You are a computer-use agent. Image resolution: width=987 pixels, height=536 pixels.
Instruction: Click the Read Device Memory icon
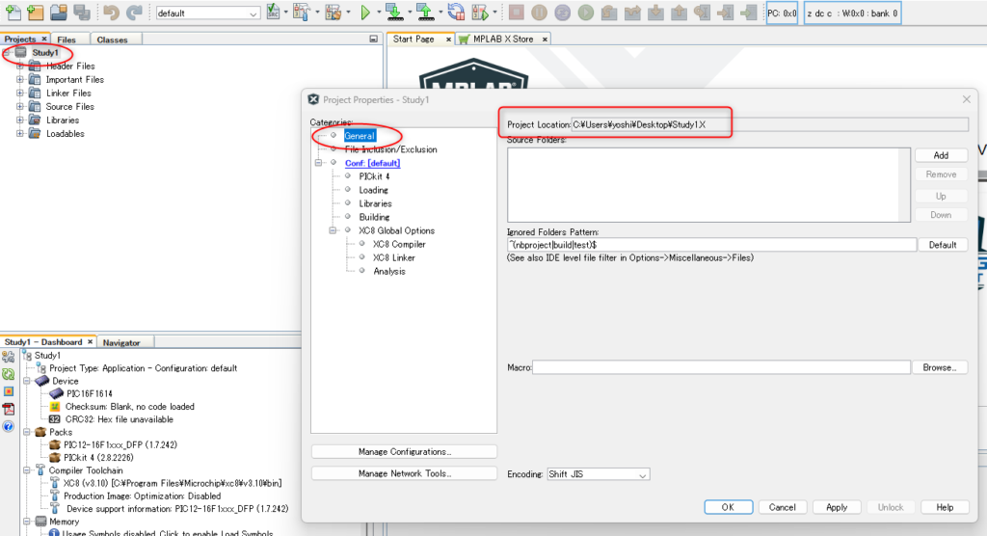click(423, 13)
